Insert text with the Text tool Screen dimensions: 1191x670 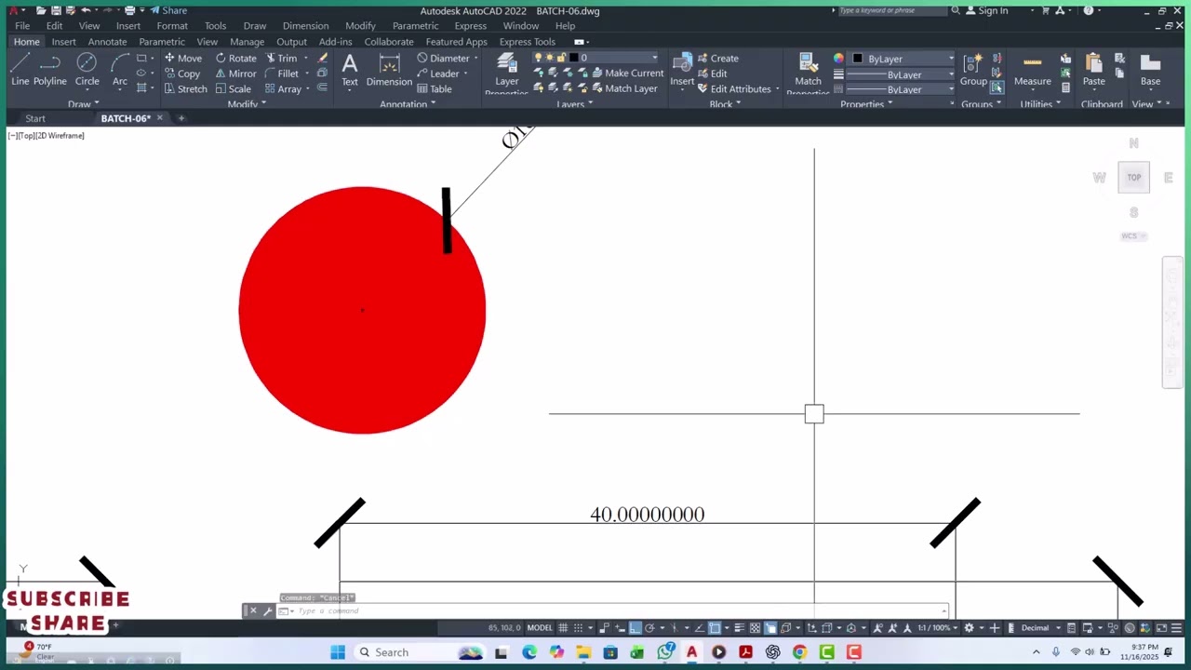[350, 70]
